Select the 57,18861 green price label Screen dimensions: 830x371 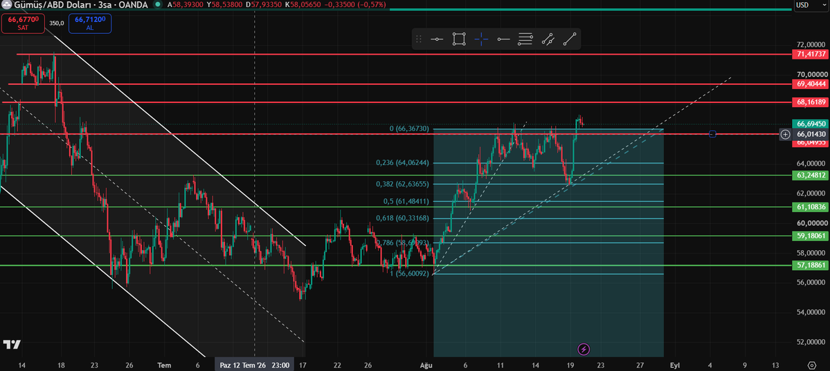coord(811,265)
